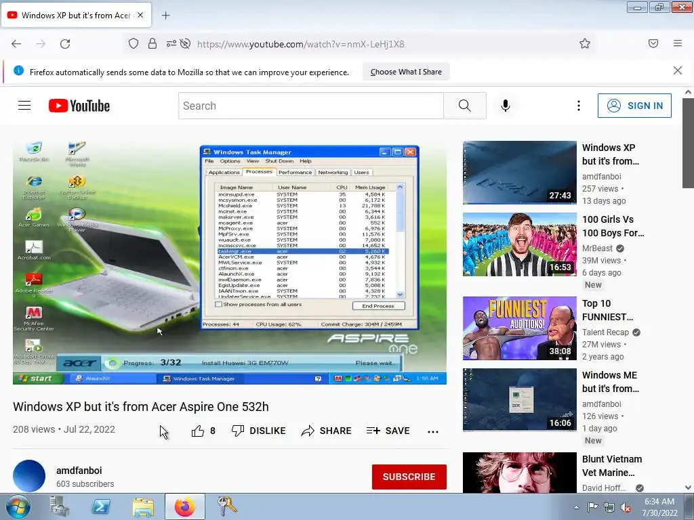Open the 27:43 Windows XP video thumbnail
The width and height of the screenshot is (694, 520).
[520, 173]
